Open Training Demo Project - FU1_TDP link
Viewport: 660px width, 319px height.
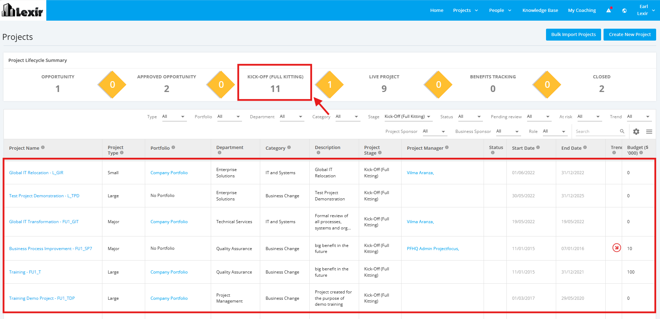(42, 298)
